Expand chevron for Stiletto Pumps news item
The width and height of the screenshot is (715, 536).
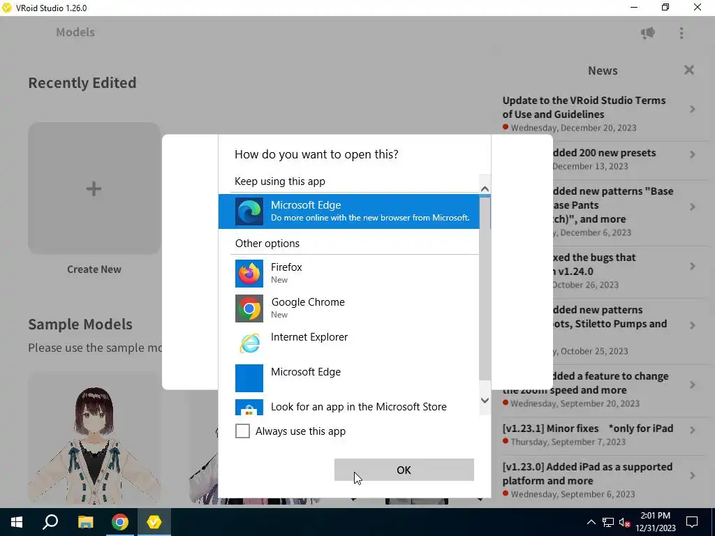[x=692, y=325]
